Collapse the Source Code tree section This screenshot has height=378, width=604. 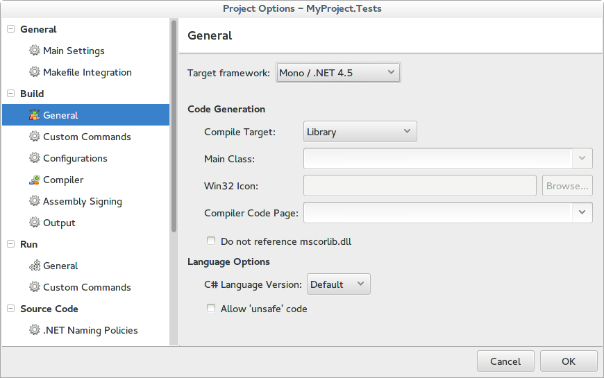click(11, 309)
